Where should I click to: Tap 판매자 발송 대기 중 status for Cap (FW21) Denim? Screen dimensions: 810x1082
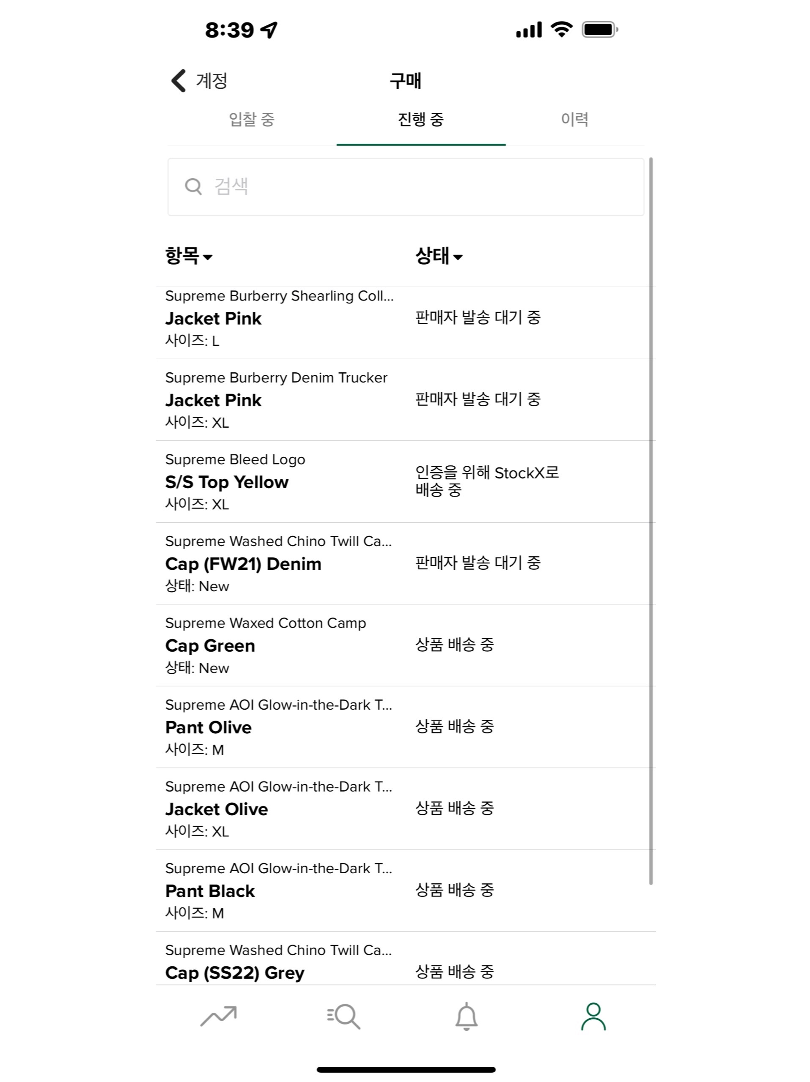click(x=478, y=563)
